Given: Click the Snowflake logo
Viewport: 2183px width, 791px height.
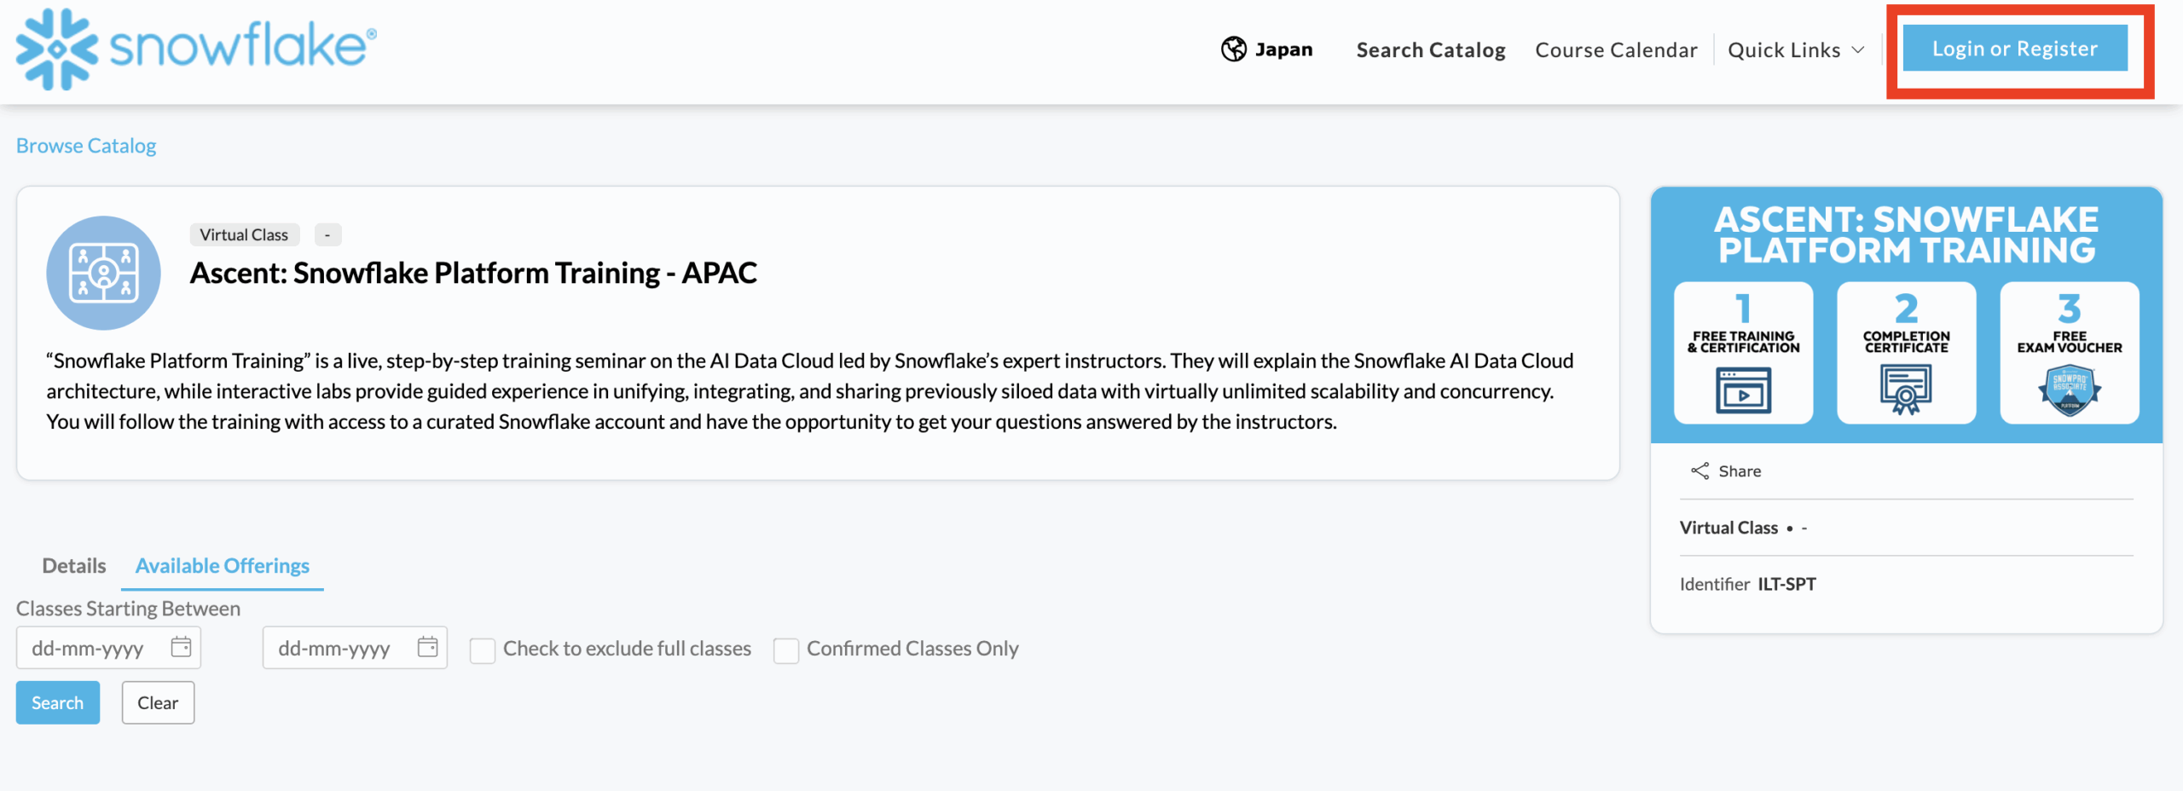Looking at the screenshot, I should click(195, 48).
